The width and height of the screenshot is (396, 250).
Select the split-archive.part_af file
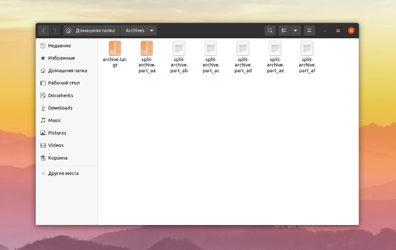coord(306,49)
